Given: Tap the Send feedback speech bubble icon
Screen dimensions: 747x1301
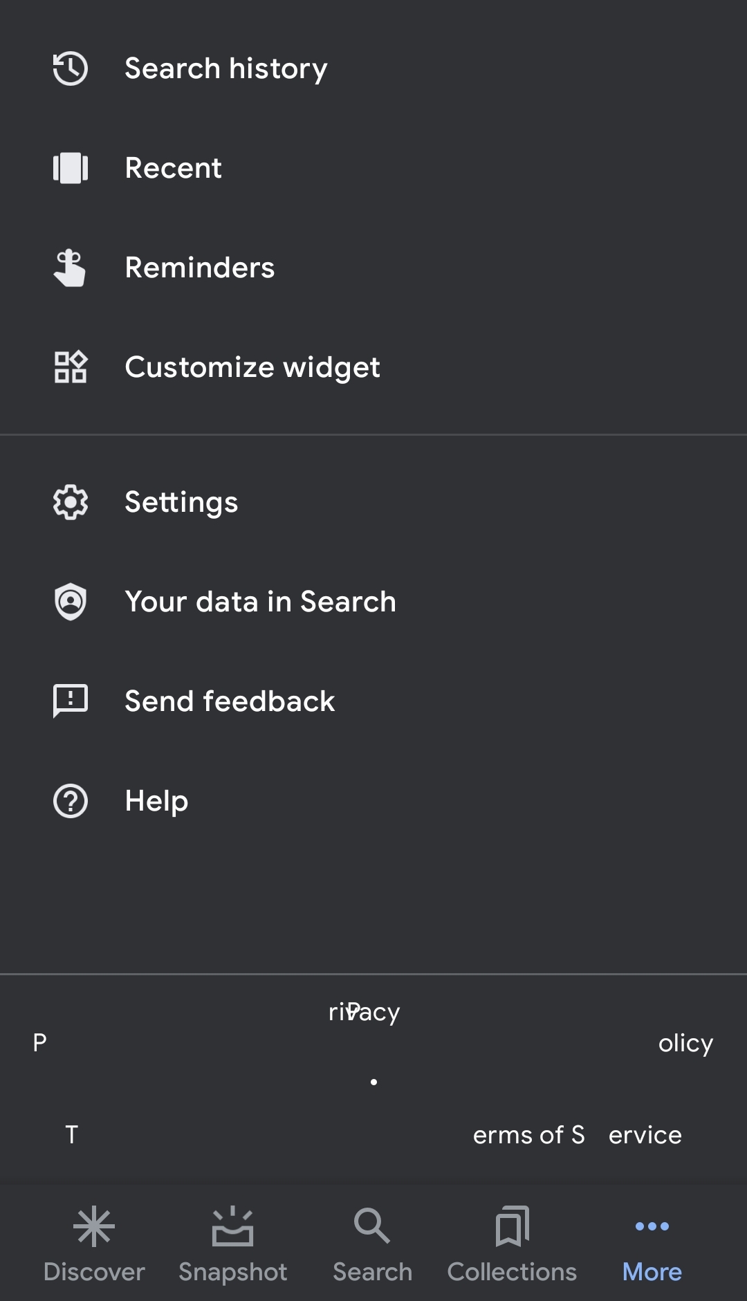Looking at the screenshot, I should [x=71, y=701].
